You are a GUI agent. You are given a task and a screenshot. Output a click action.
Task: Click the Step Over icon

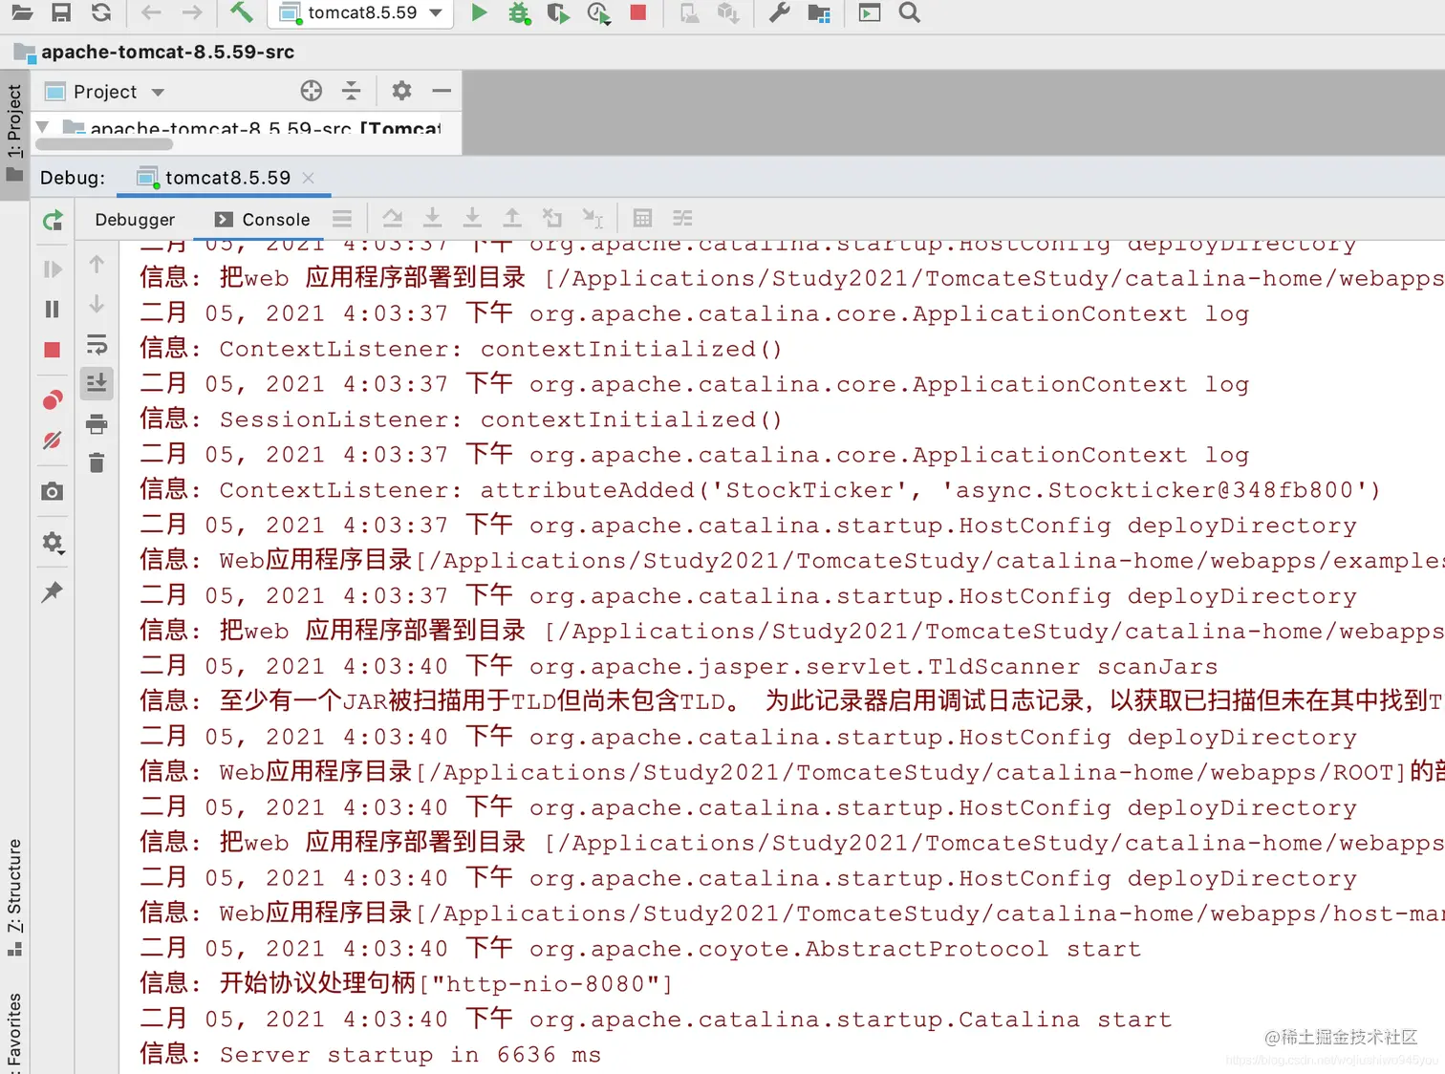click(392, 218)
